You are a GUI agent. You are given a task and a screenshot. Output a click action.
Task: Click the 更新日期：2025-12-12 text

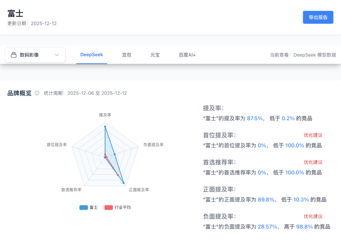tap(32, 23)
